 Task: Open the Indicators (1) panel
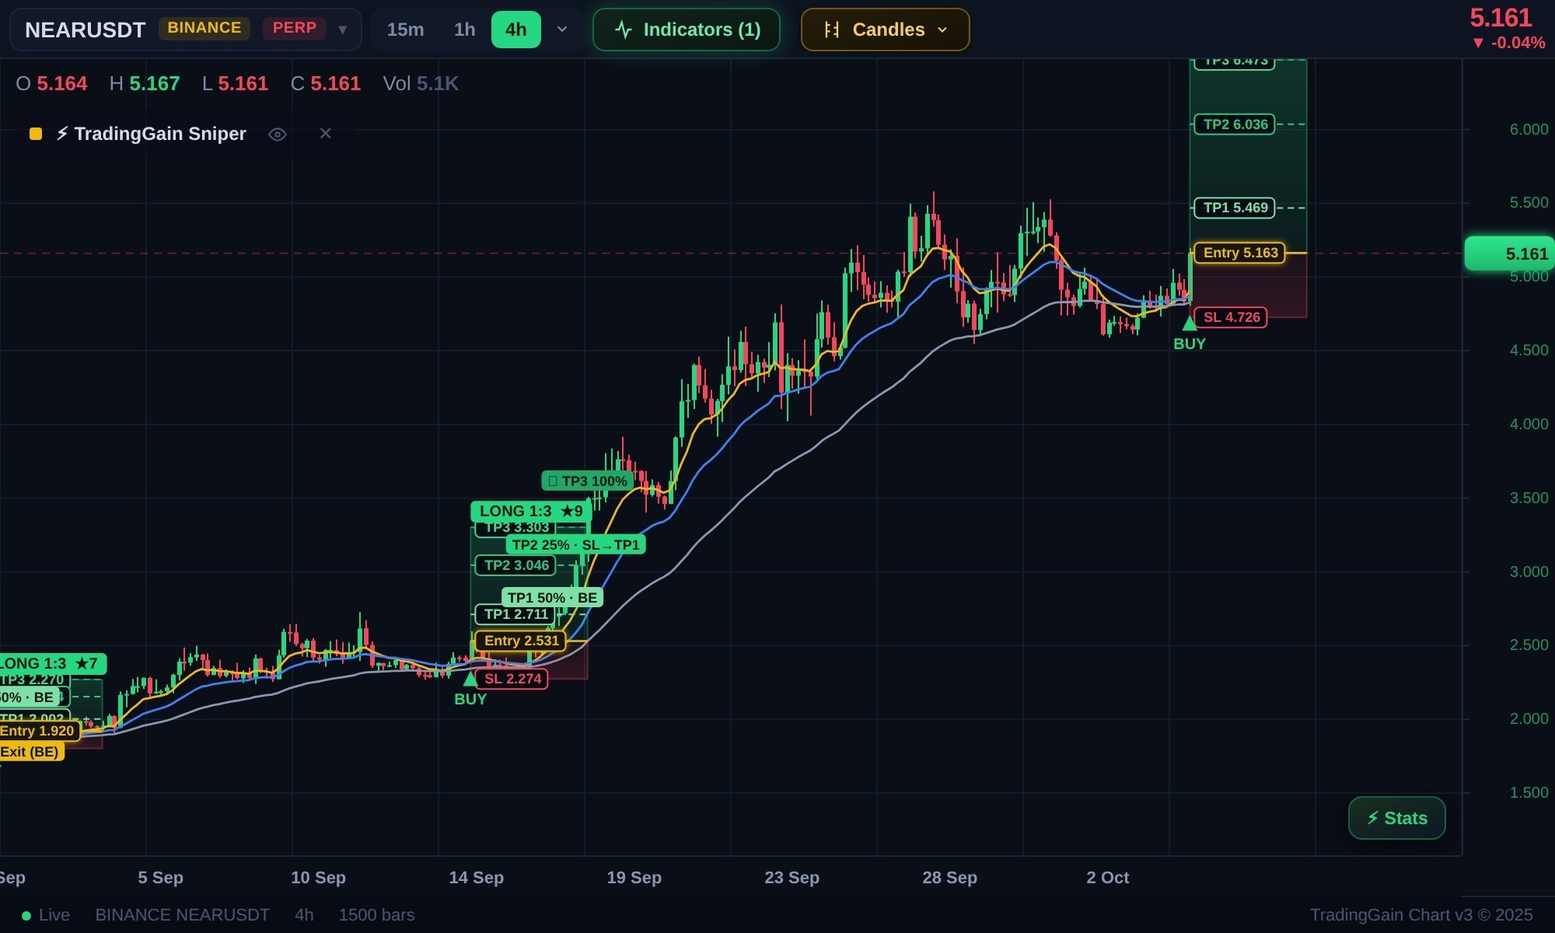pyautogui.click(x=687, y=30)
